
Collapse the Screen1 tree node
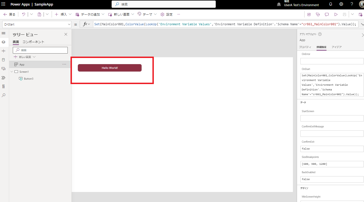click(x=12, y=72)
